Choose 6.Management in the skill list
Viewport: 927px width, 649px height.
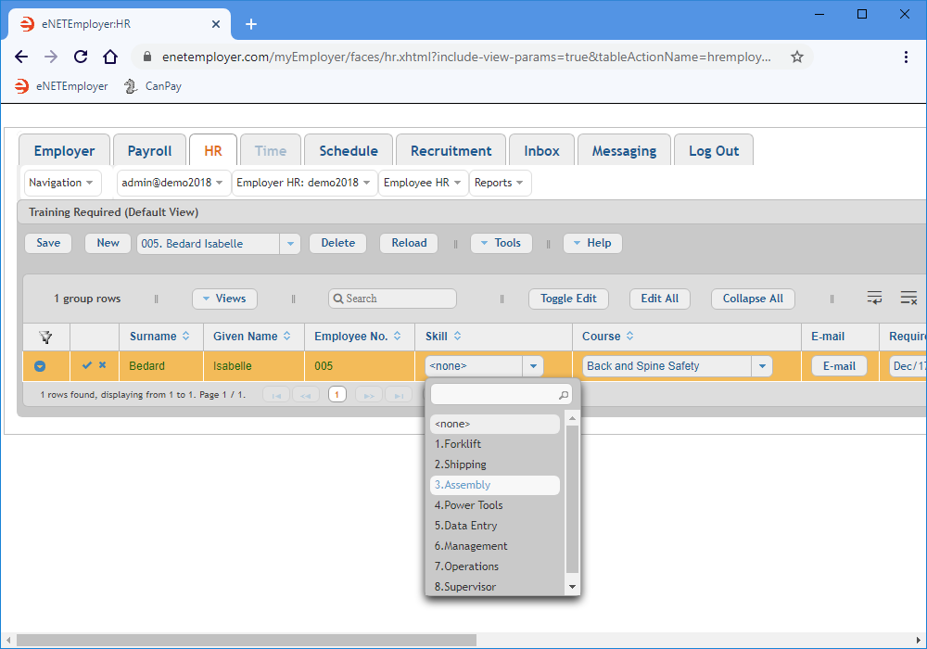click(x=495, y=547)
